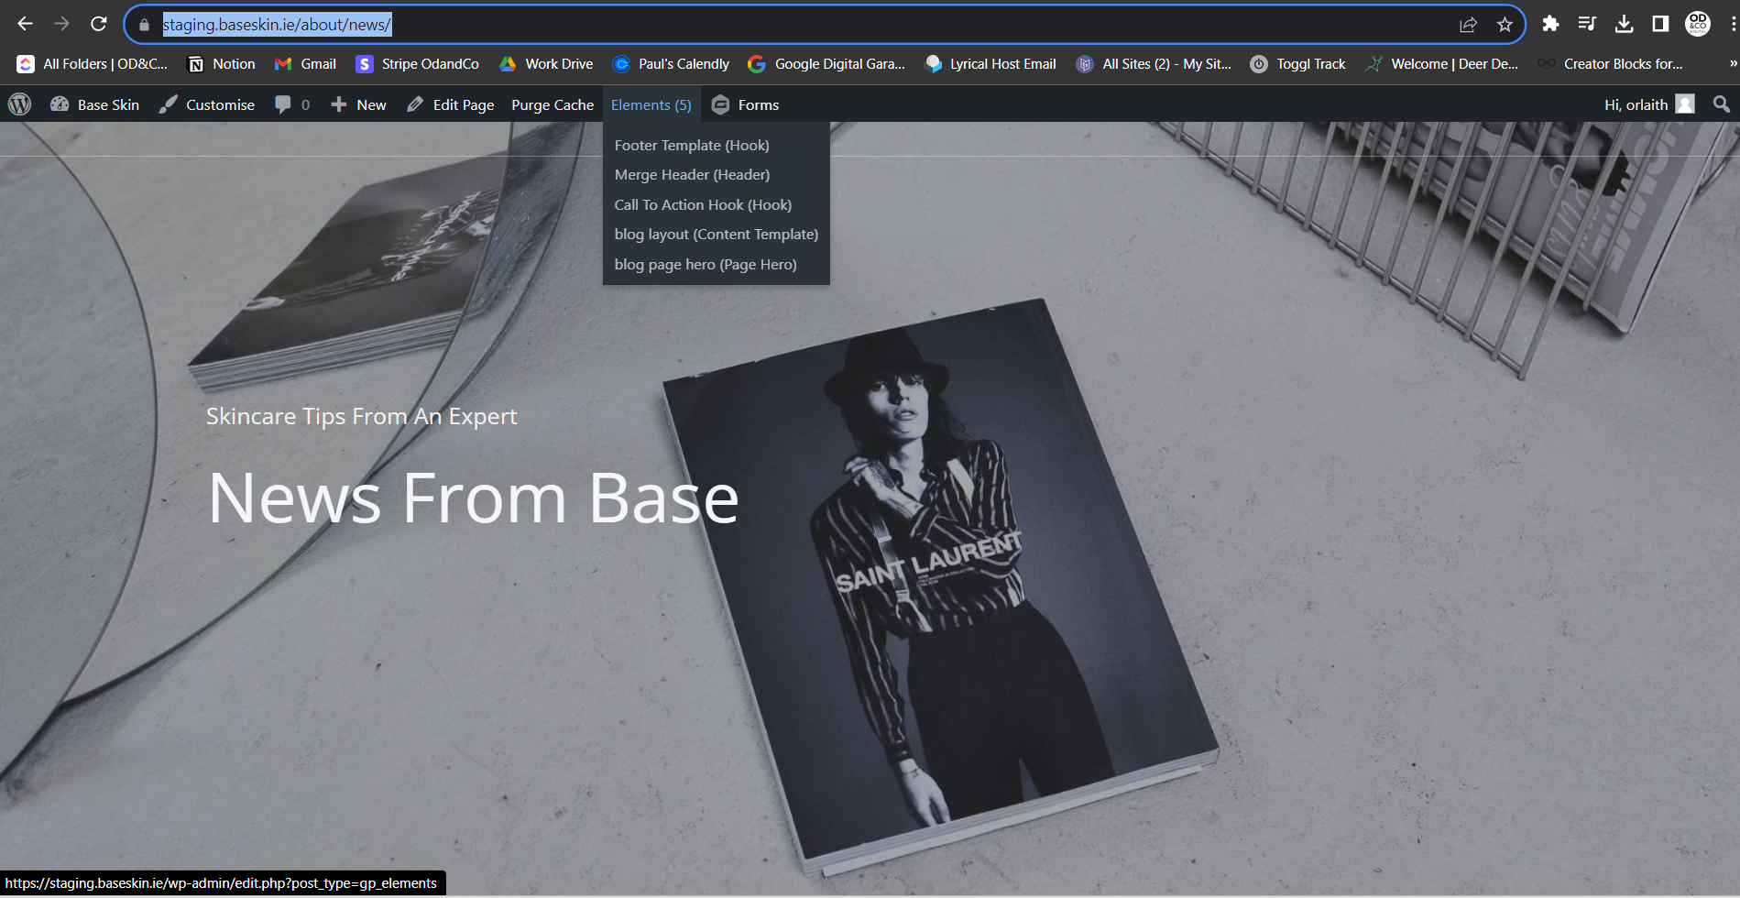
Task: Click the Elements (5) menu
Action: [651, 104]
